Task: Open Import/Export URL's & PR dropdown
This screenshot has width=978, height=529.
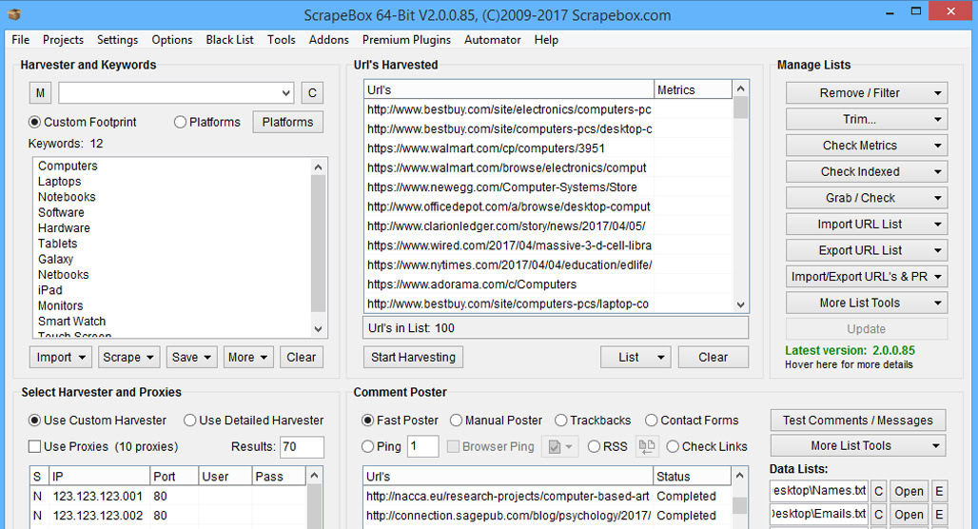Action: 867,276
